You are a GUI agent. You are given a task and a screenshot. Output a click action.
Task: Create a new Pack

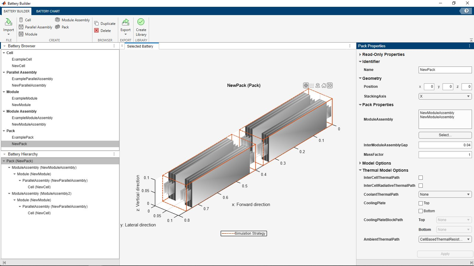point(62,27)
